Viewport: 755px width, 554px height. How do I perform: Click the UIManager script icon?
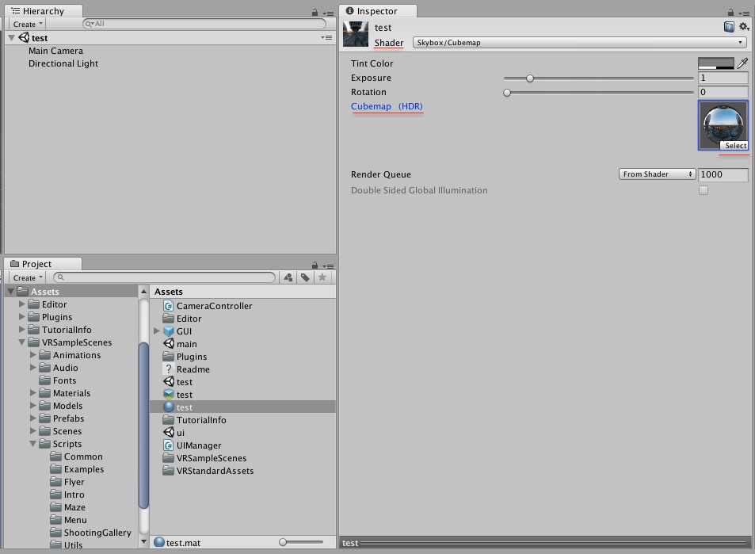click(x=168, y=445)
